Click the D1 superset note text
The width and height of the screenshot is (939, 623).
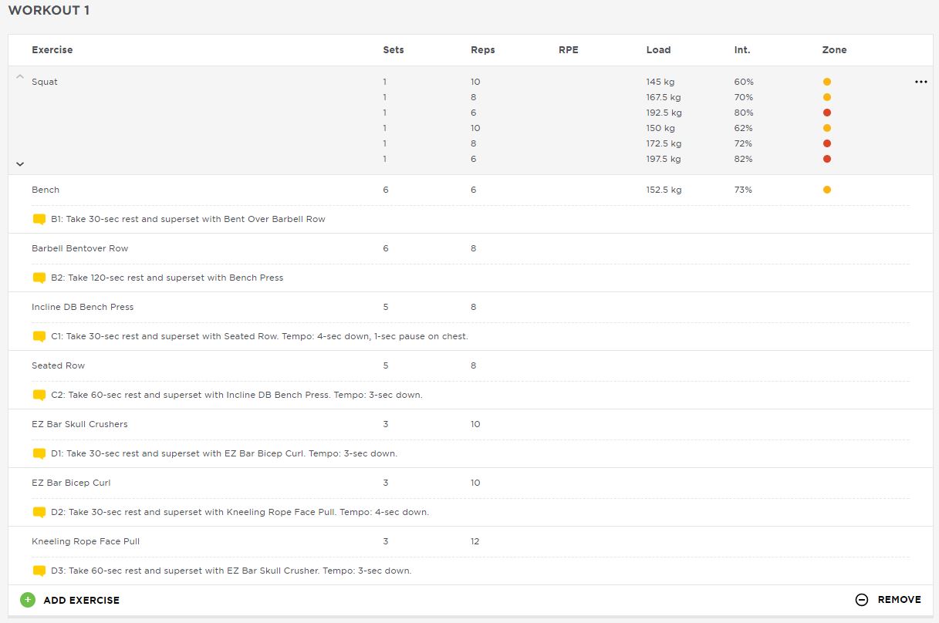click(x=225, y=453)
